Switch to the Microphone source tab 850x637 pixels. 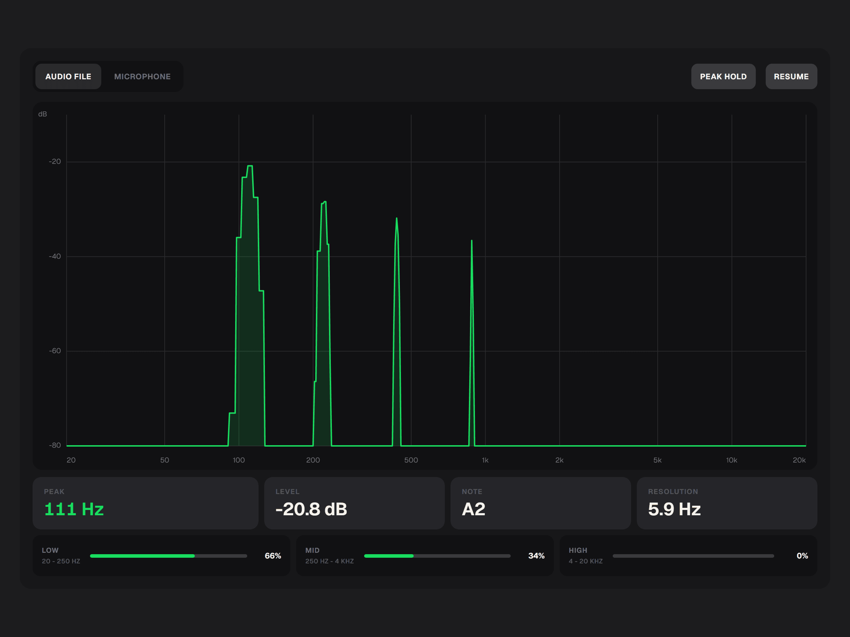pyautogui.click(x=142, y=76)
